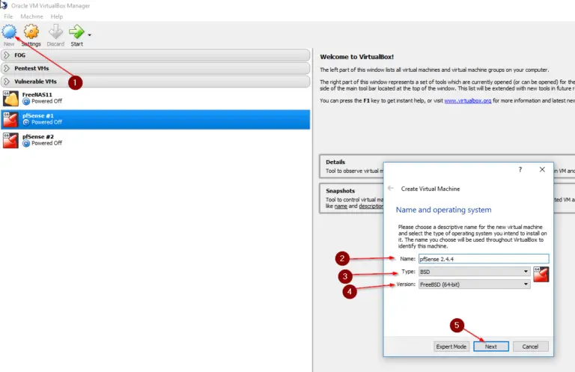Click the BSD OS type icon in dialog

pyautogui.click(x=541, y=275)
